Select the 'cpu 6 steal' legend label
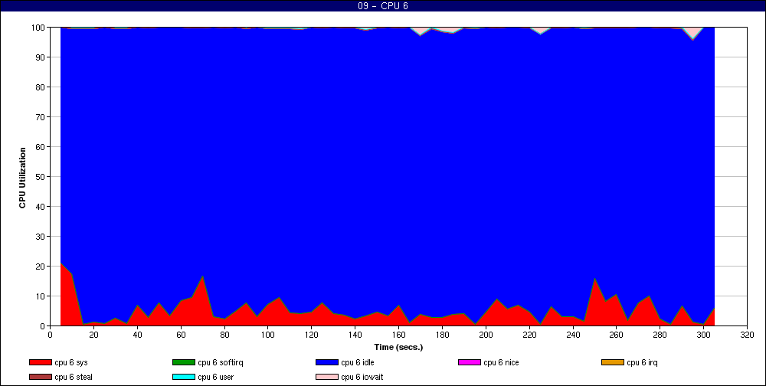 coord(74,378)
